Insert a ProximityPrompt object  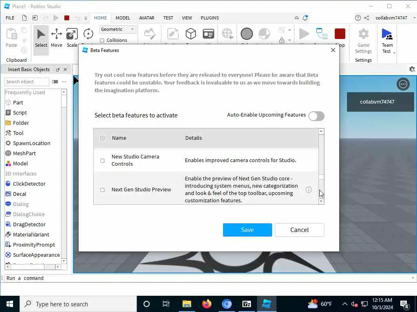pyautogui.click(x=33, y=245)
